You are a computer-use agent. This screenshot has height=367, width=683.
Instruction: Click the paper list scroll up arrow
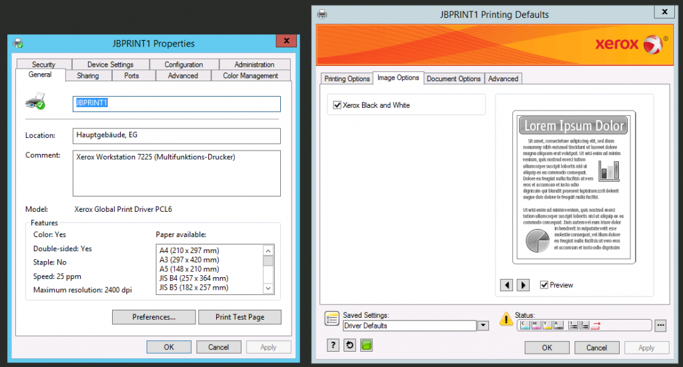(x=268, y=250)
